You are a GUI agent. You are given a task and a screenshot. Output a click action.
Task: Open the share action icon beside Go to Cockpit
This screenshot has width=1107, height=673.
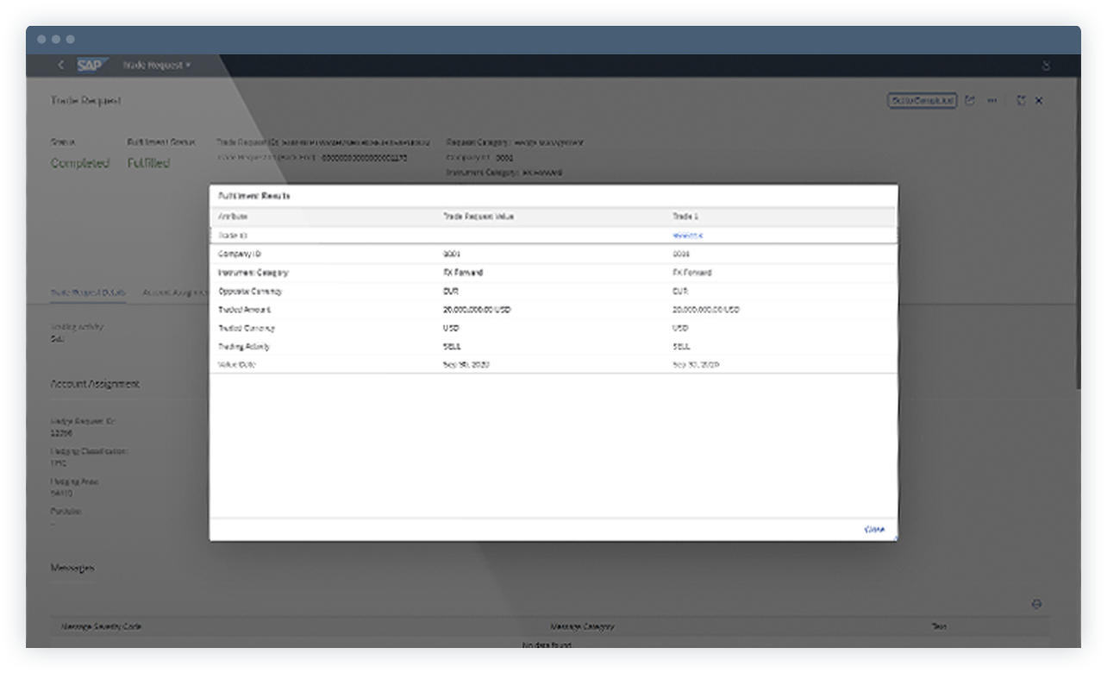click(x=970, y=100)
